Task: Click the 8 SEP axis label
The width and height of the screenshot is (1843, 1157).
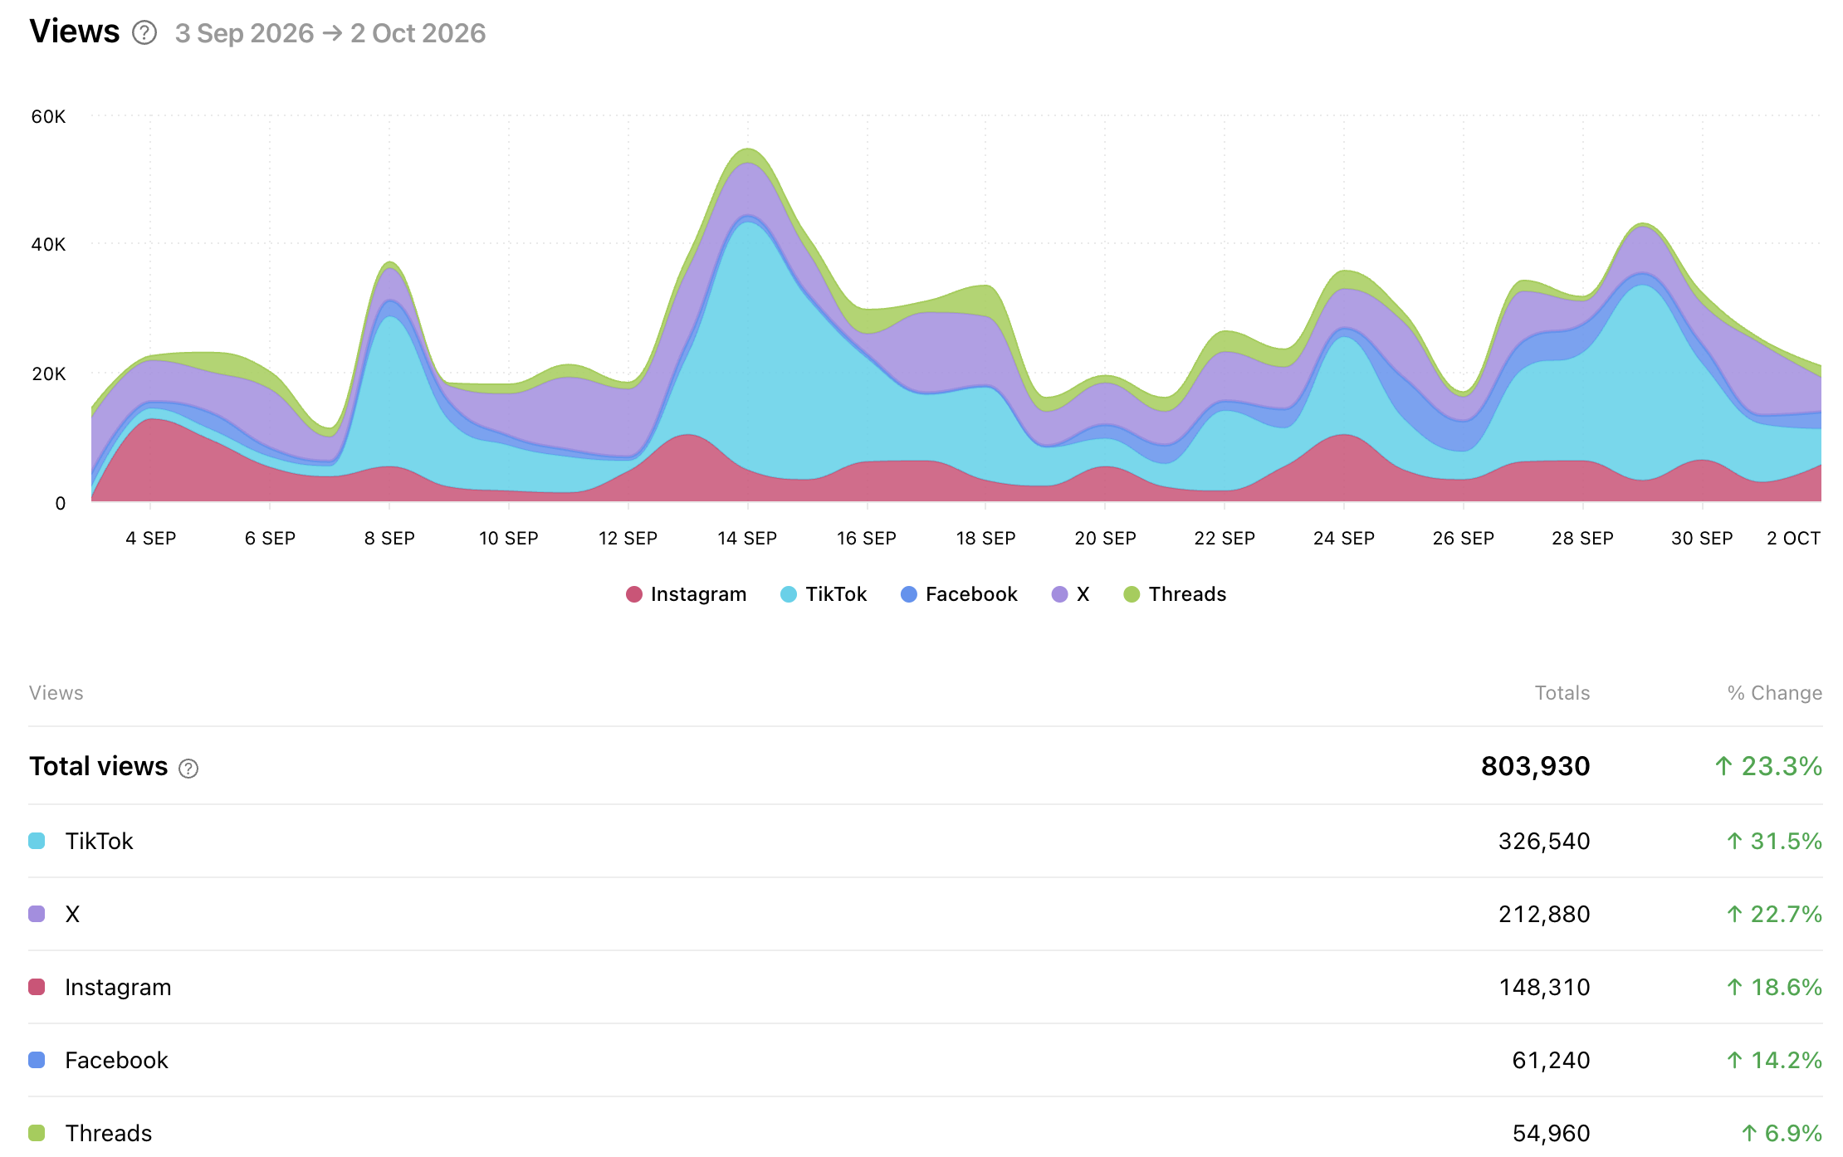Action: pyautogui.click(x=389, y=538)
